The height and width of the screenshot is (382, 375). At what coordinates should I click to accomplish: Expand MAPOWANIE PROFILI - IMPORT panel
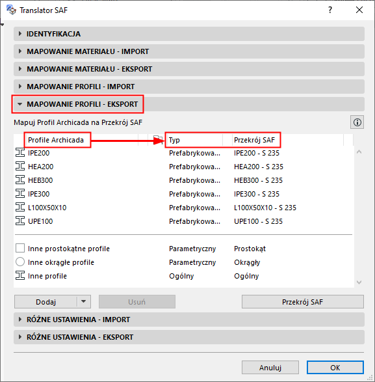[189, 87]
